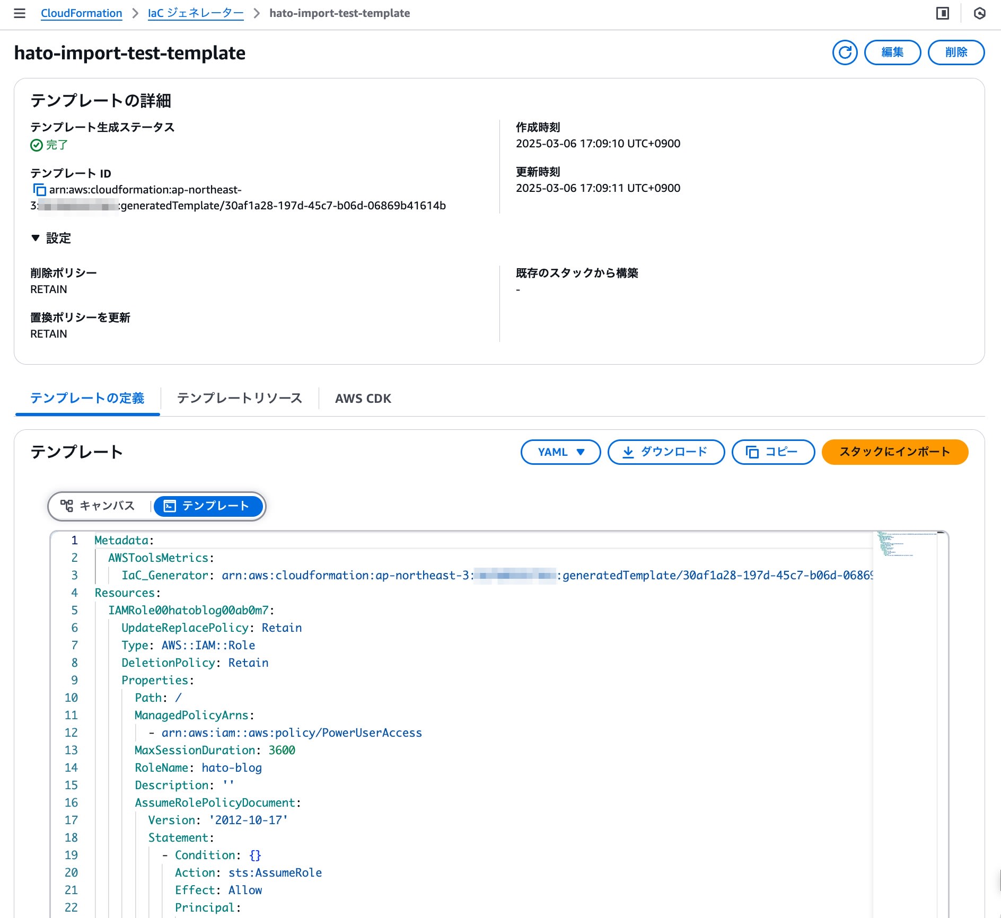The image size is (1001, 918).
Task: Switch to the AWS CDK tab
Action: click(x=363, y=398)
